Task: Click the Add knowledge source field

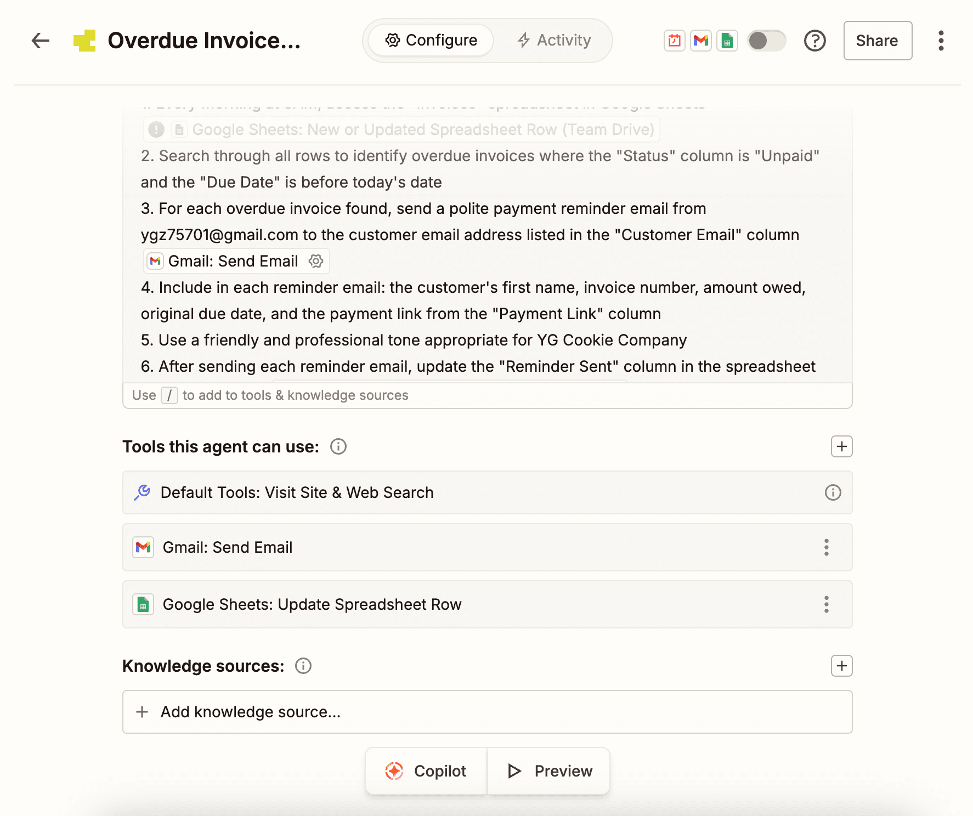Action: pyautogui.click(x=487, y=712)
